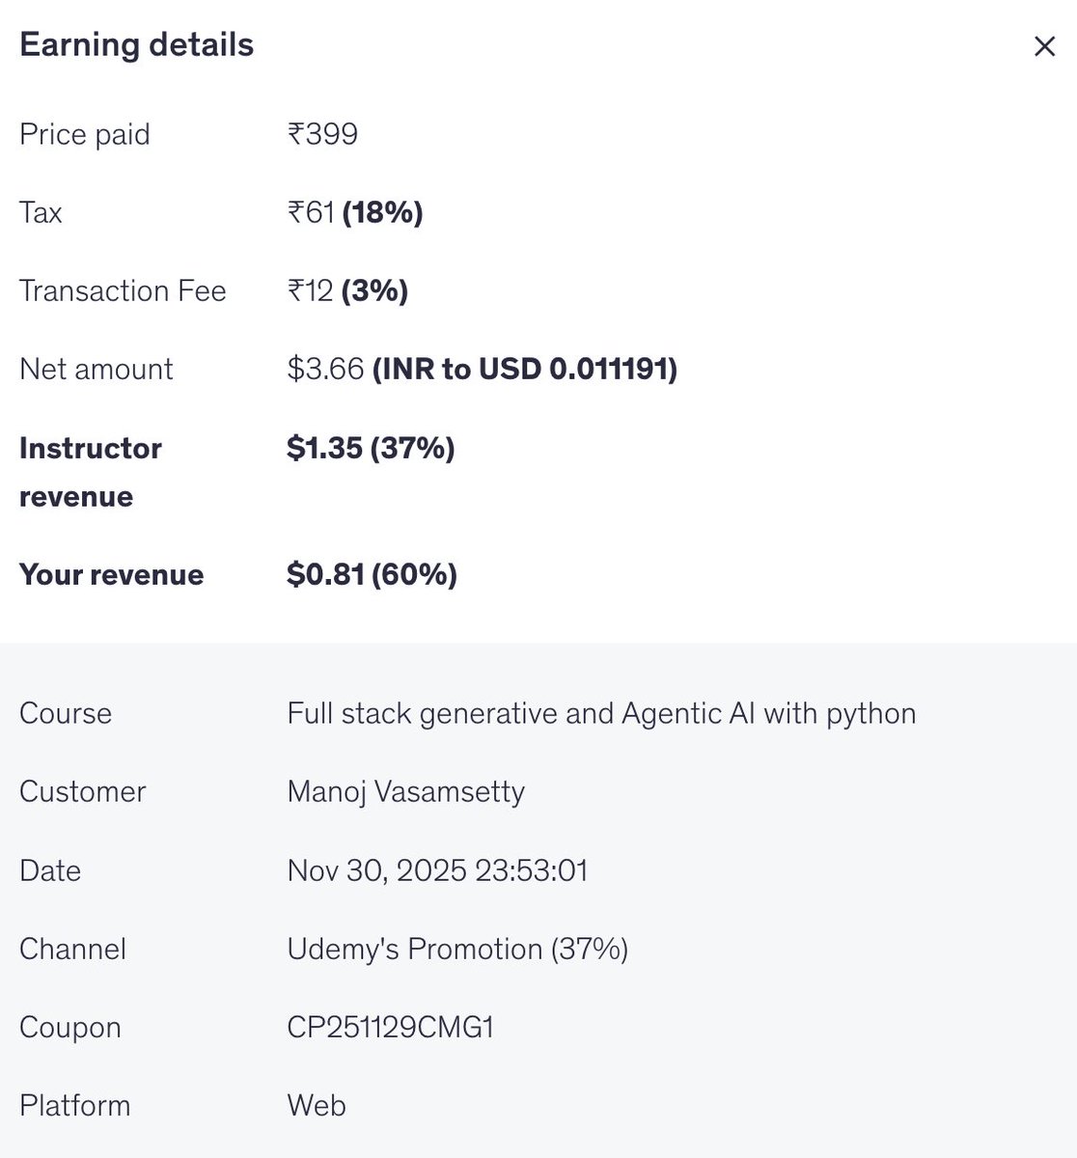Click the ₹61 (18%) tax value
The height and width of the screenshot is (1158, 1077).
[x=354, y=212]
